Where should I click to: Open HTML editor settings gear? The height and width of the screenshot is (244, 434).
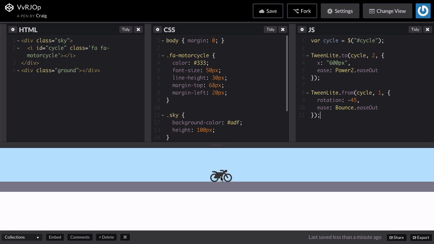click(13, 29)
